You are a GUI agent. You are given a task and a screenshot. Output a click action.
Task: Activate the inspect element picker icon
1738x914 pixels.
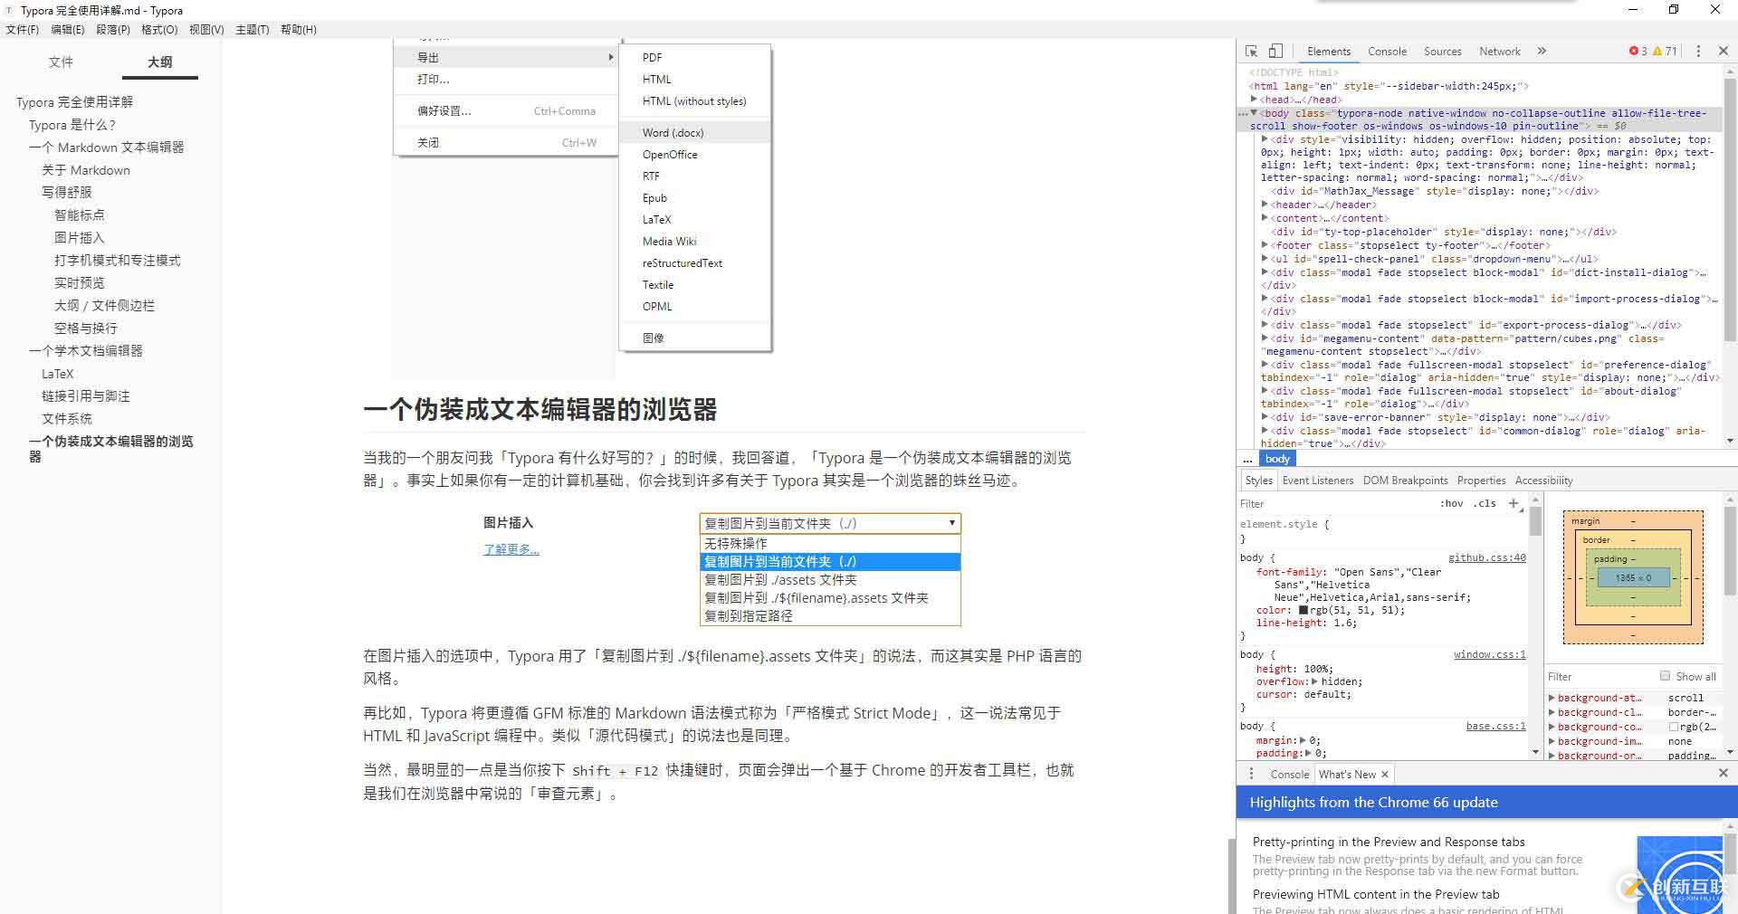point(1252,52)
